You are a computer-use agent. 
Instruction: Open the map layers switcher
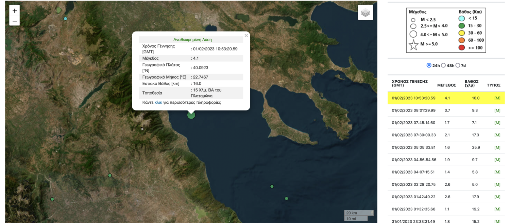(x=365, y=13)
